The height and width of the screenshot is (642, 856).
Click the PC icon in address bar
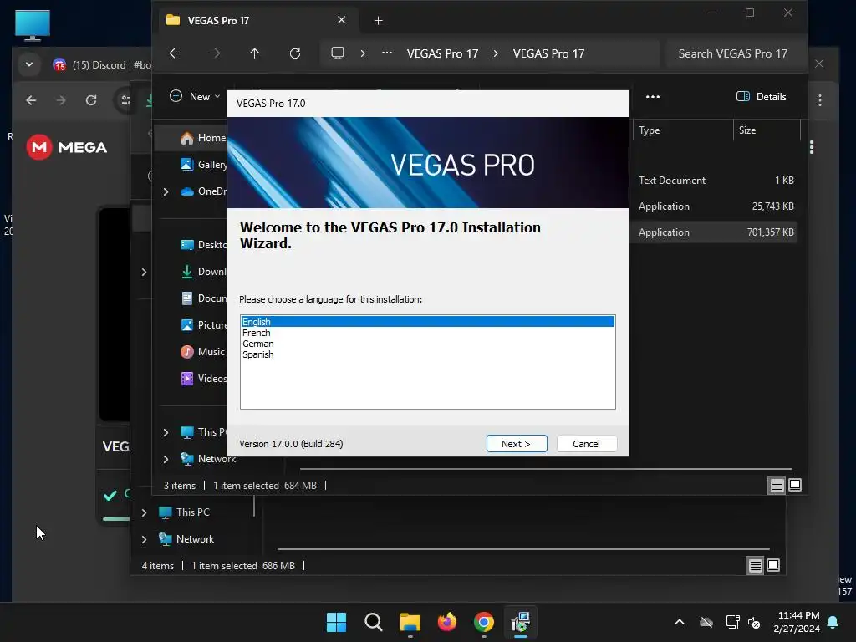point(338,53)
